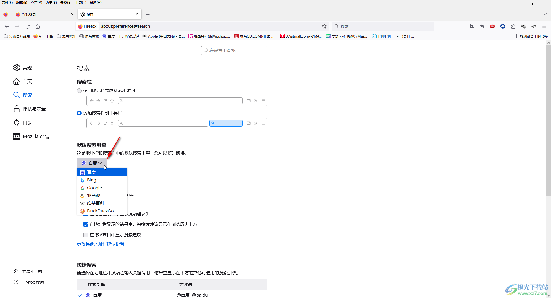The height and width of the screenshot is (298, 551).
Task: Bookmark this page with the star icon
Action: pyautogui.click(x=324, y=26)
